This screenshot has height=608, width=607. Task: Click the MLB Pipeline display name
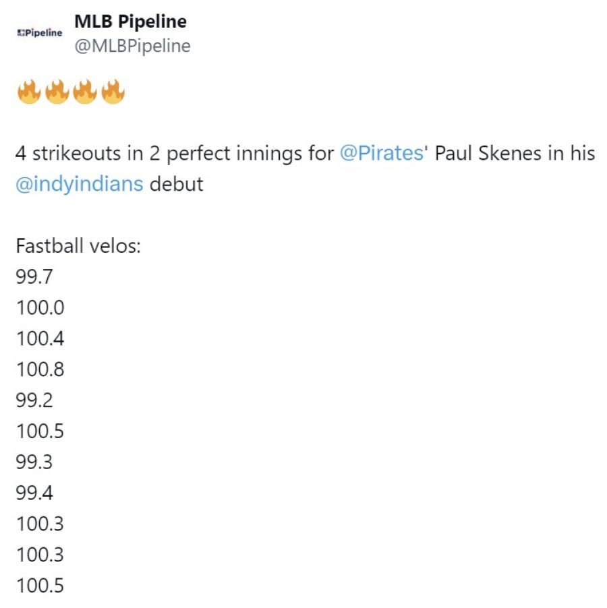[130, 22]
